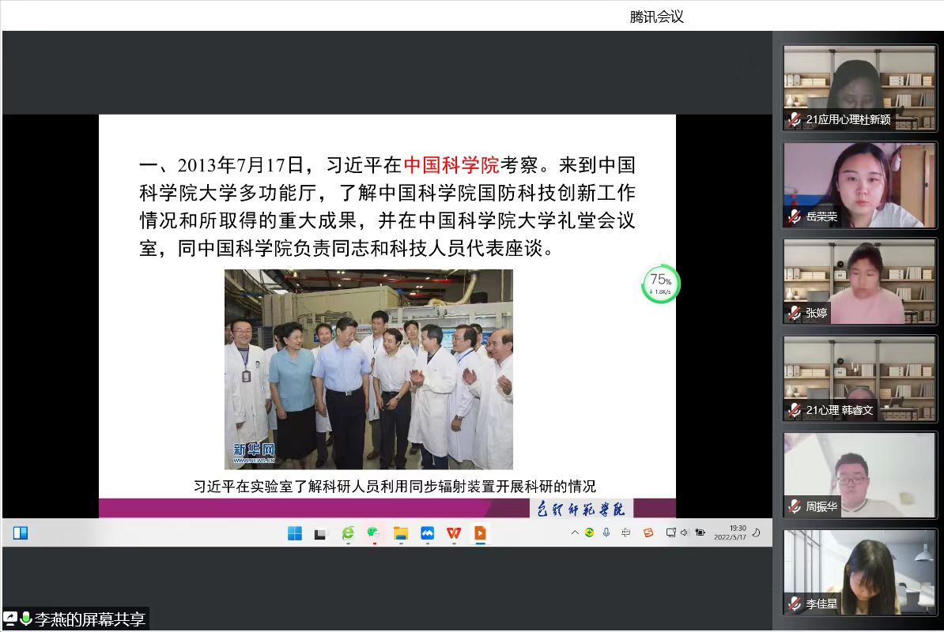Click the Sogou input method tray icon
The image size is (944, 632).
pyautogui.click(x=648, y=532)
